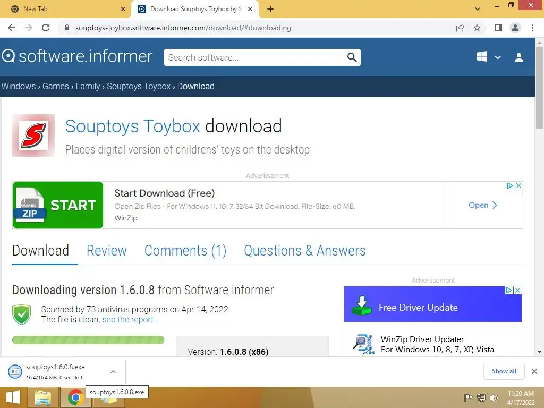This screenshot has width=544, height=408.
Task: Click Games breadcrumb link
Action: (x=55, y=87)
